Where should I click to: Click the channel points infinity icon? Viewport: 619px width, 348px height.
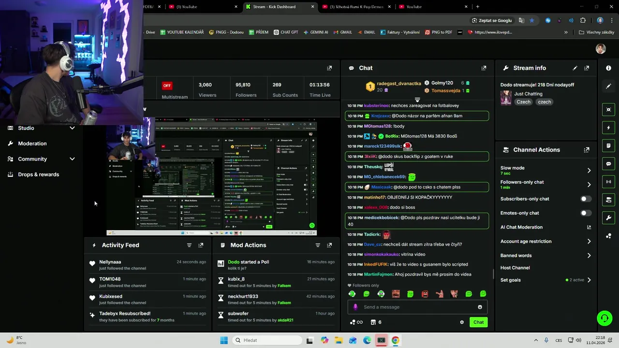coord(356,322)
